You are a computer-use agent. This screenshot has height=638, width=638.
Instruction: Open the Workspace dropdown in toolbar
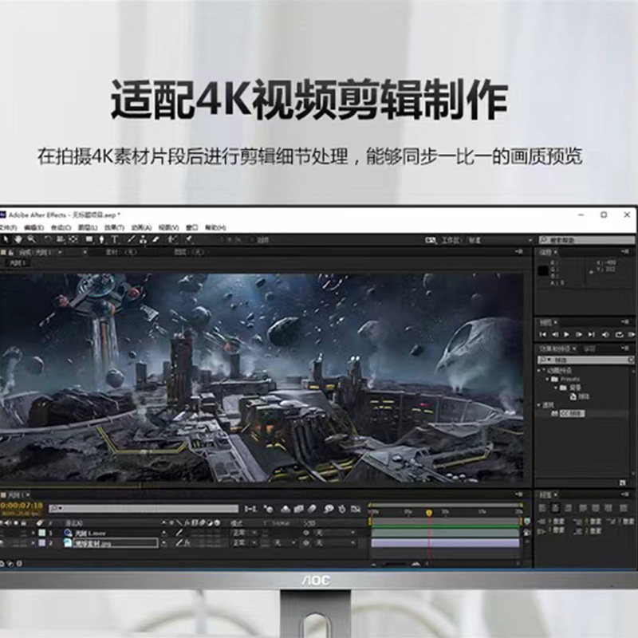500,241
